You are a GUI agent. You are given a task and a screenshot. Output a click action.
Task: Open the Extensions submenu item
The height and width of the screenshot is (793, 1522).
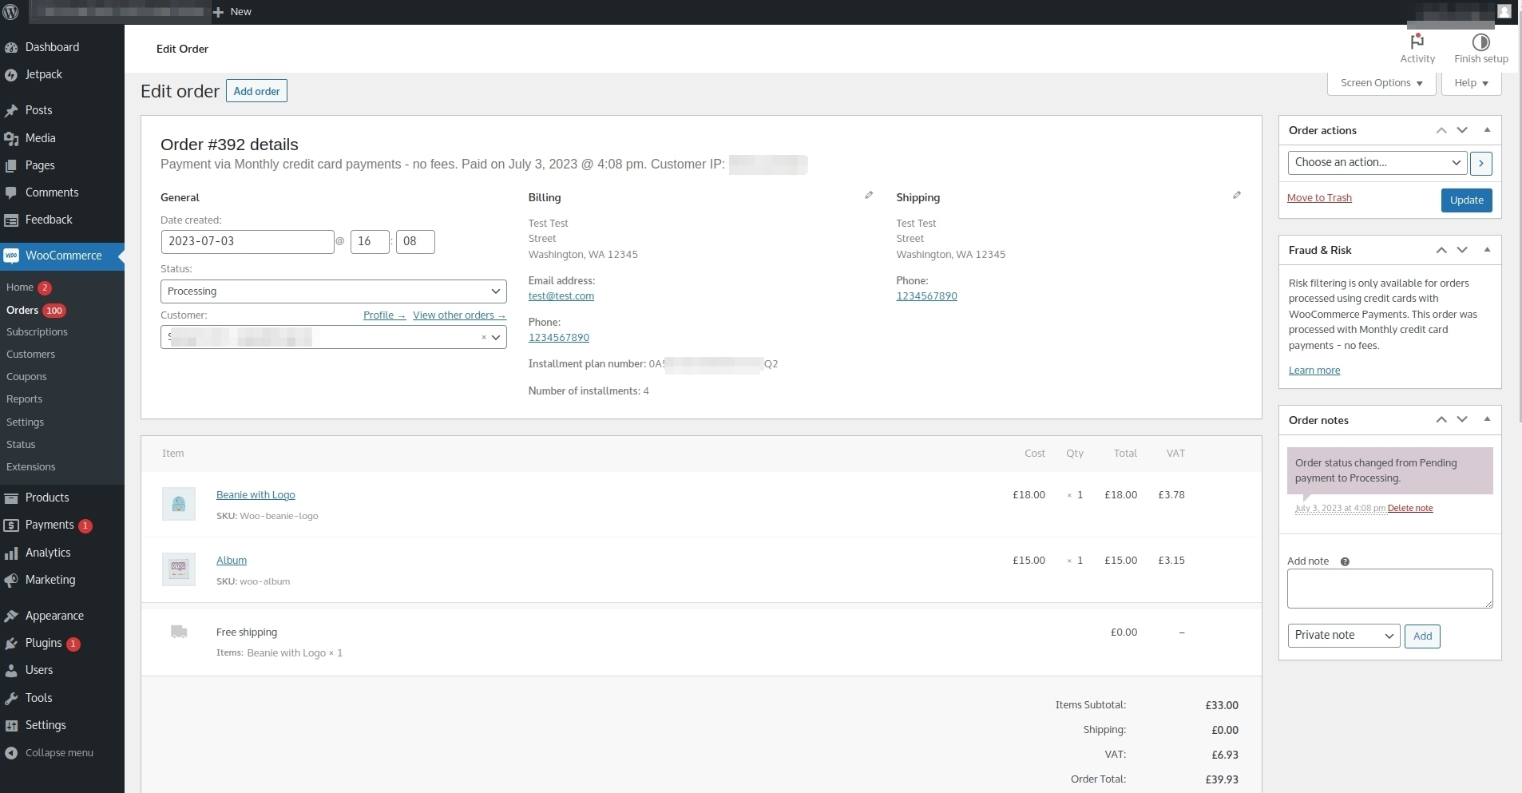[x=31, y=467]
